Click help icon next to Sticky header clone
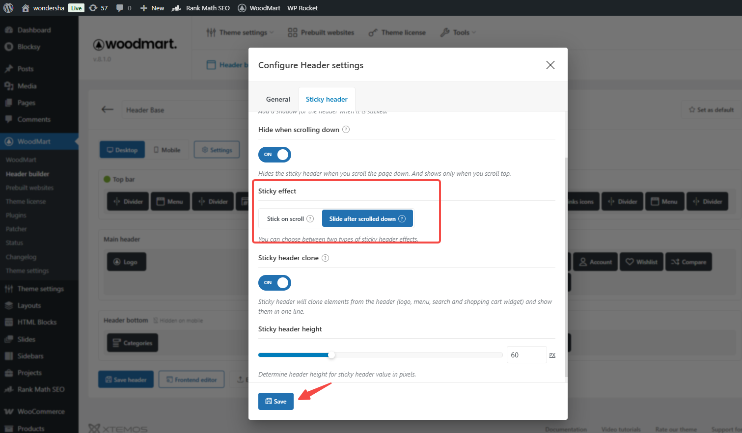This screenshot has width=742, height=433. 325,258
